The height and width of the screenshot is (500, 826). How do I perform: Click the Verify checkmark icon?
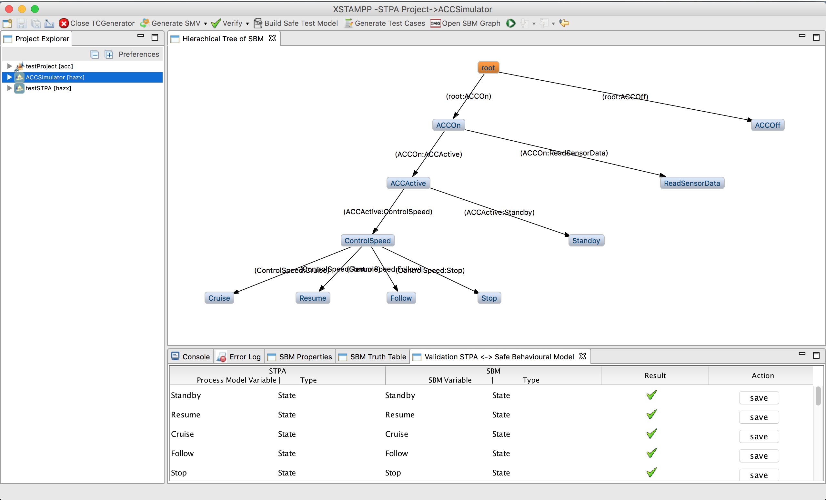coord(216,23)
